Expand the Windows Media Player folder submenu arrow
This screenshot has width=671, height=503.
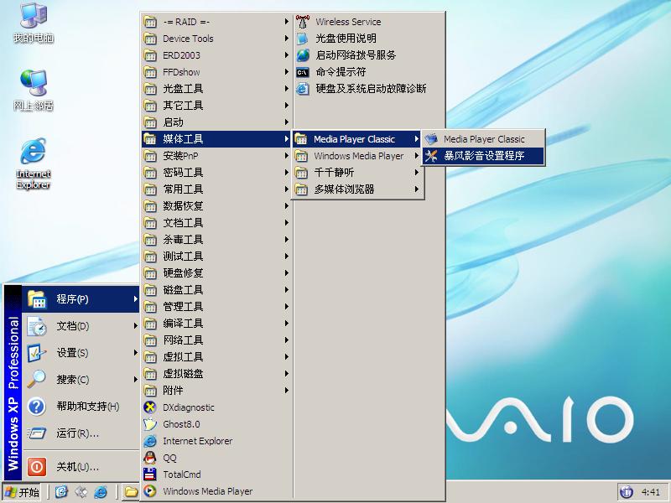click(416, 156)
